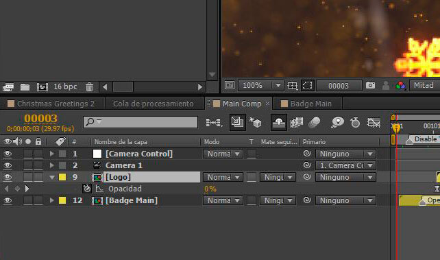The width and height of the screenshot is (440, 260).
Task: Open track matte dropdown for Badge Main
Action: point(278,201)
